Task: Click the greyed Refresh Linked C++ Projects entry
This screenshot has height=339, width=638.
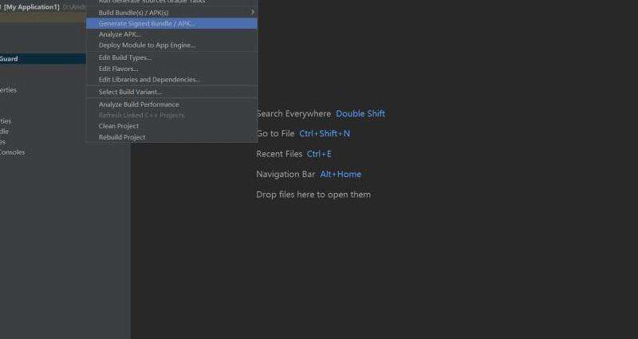Action: (171, 115)
